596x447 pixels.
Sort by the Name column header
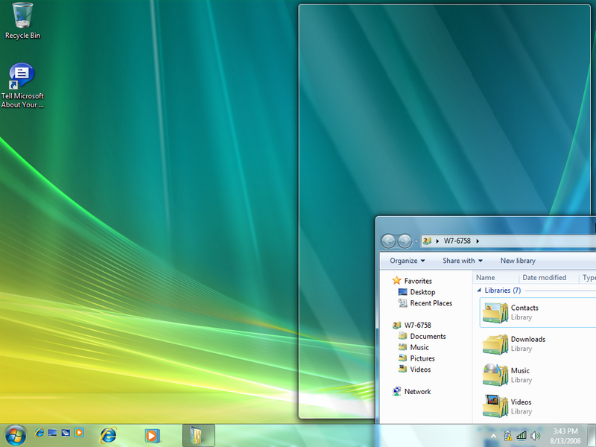point(486,278)
